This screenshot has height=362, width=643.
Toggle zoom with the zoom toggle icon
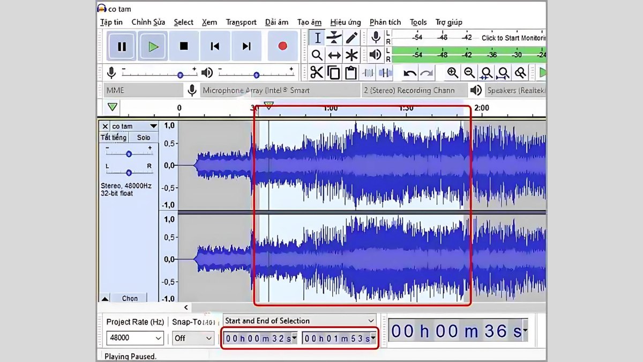point(520,72)
